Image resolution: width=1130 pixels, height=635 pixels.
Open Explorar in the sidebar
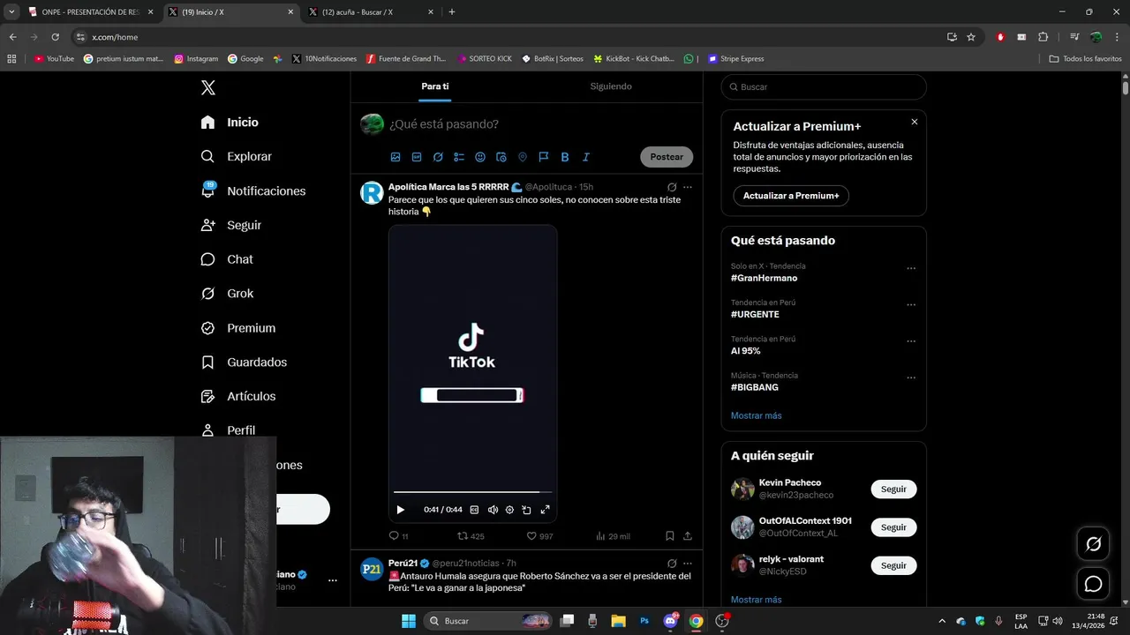pos(236,156)
